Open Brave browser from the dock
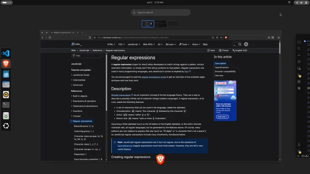This screenshot has height=174, width=310. pyautogui.click(x=6, y=64)
